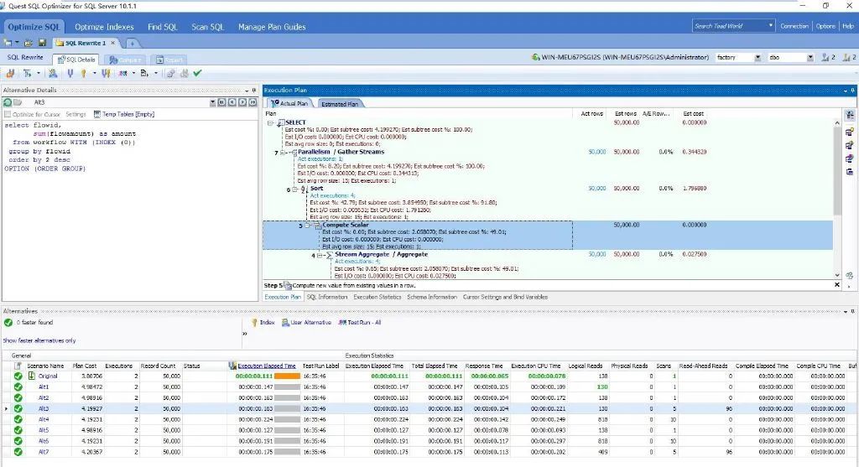The image size is (859, 467).
Task: Click the Open file folder icon
Action: click(x=30, y=43)
